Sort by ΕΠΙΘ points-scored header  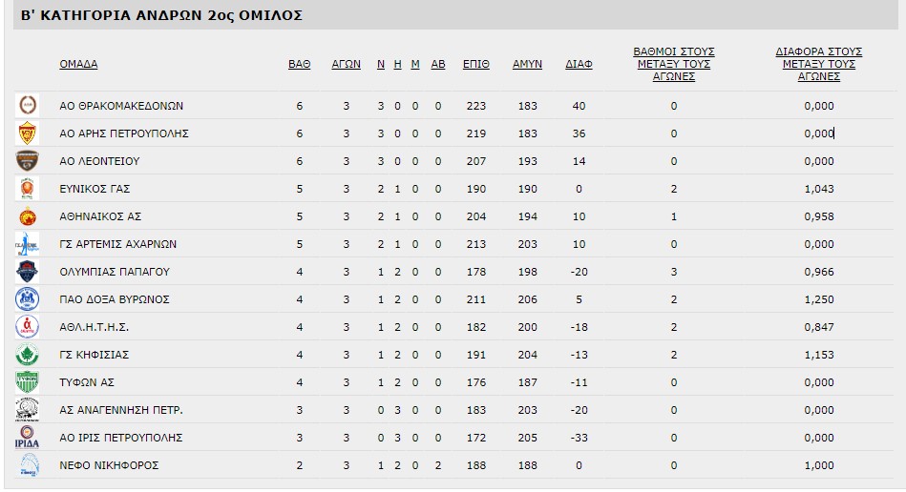point(475,64)
